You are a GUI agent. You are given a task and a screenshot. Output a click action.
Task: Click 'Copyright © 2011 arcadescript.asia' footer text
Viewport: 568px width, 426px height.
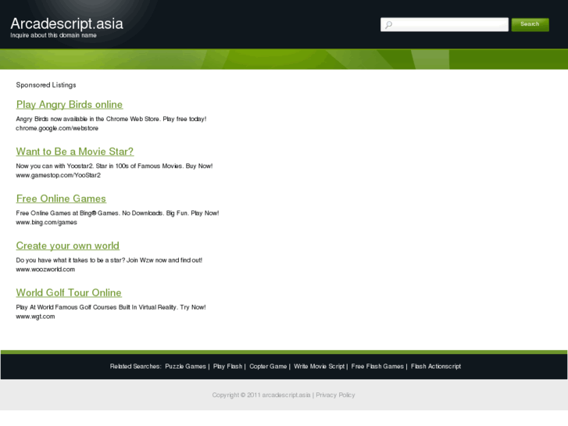click(261, 396)
